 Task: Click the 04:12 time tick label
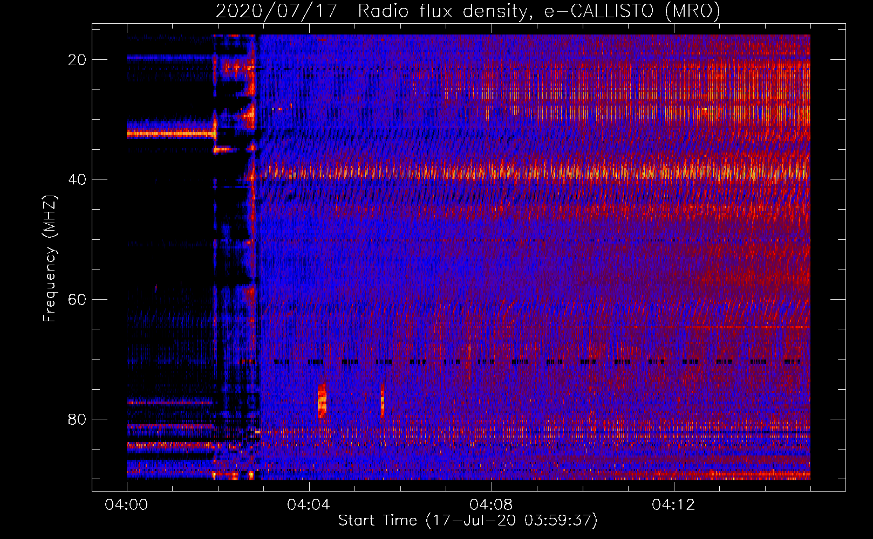pyautogui.click(x=673, y=505)
